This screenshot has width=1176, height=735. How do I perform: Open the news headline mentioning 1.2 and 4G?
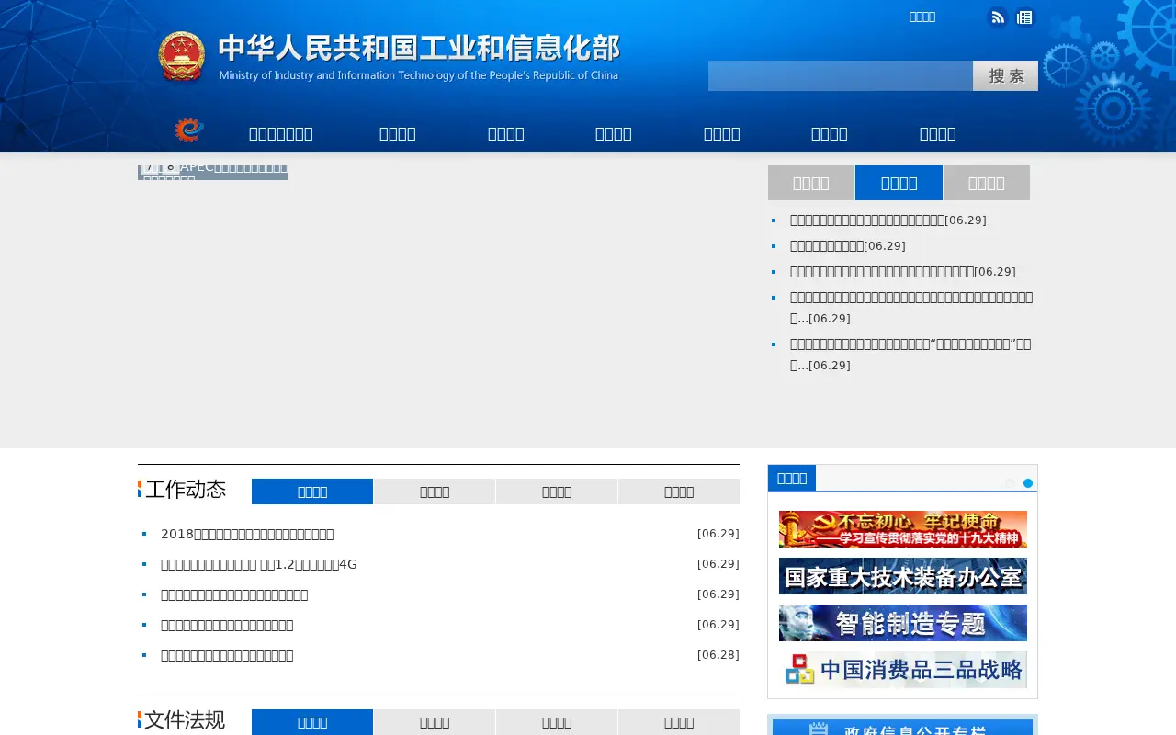(x=259, y=564)
